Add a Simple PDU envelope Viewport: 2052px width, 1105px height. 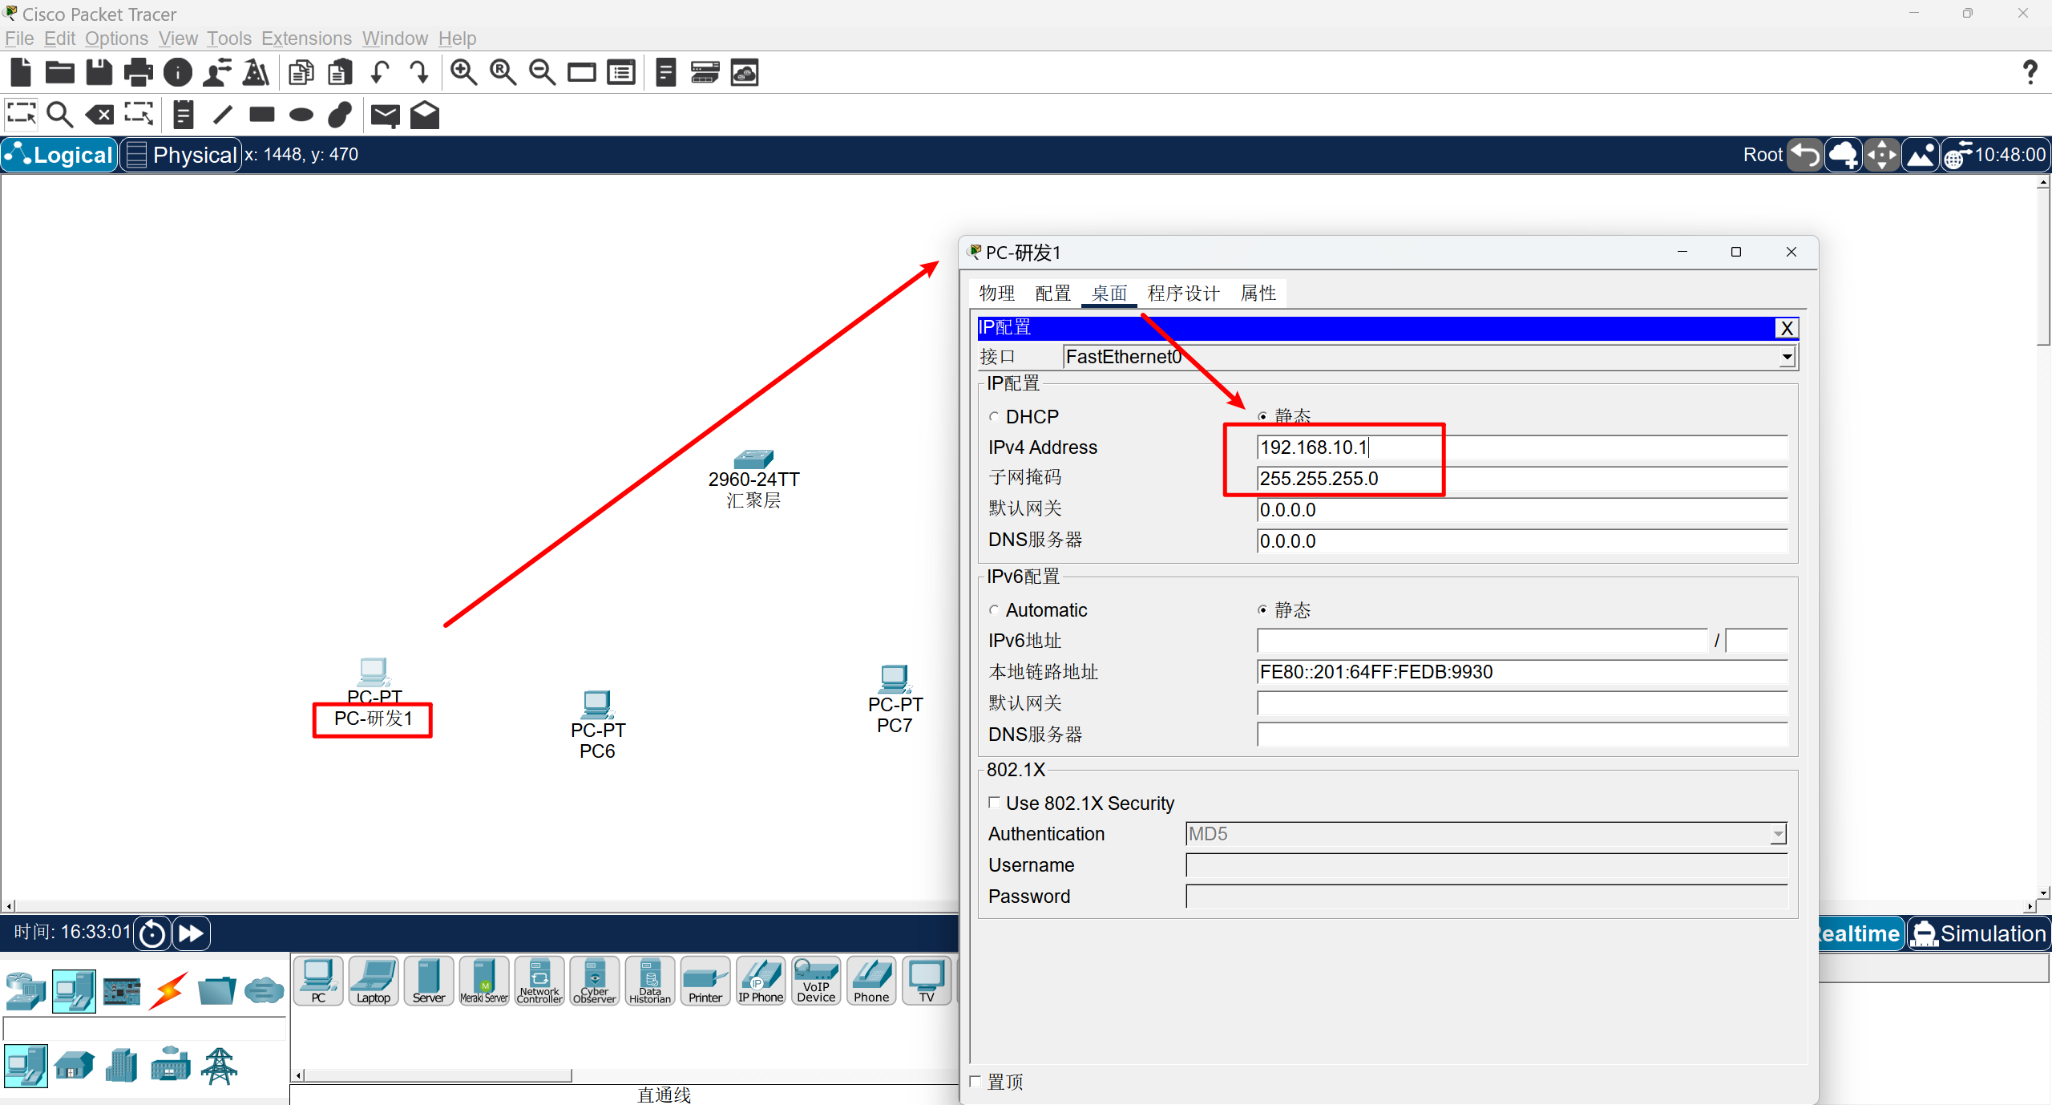point(386,115)
